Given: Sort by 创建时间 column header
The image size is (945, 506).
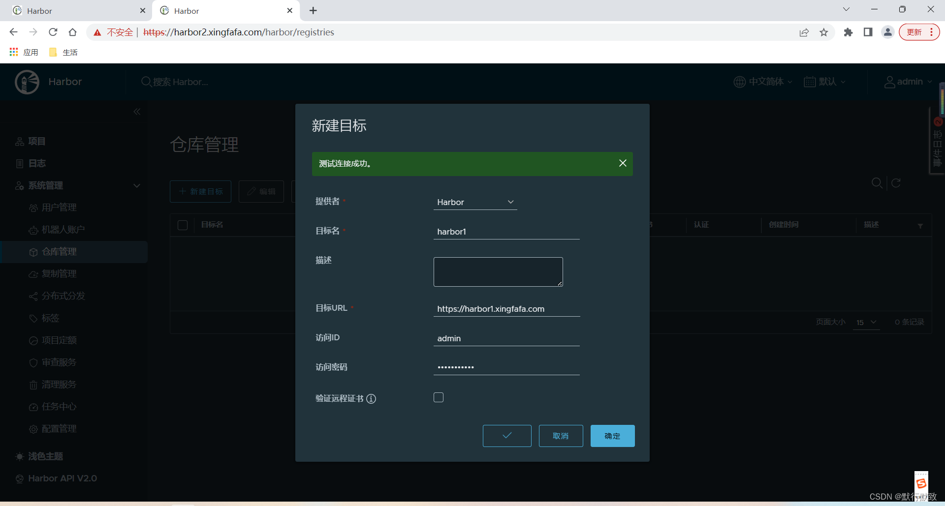Looking at the screenshot, I should 784,225.
